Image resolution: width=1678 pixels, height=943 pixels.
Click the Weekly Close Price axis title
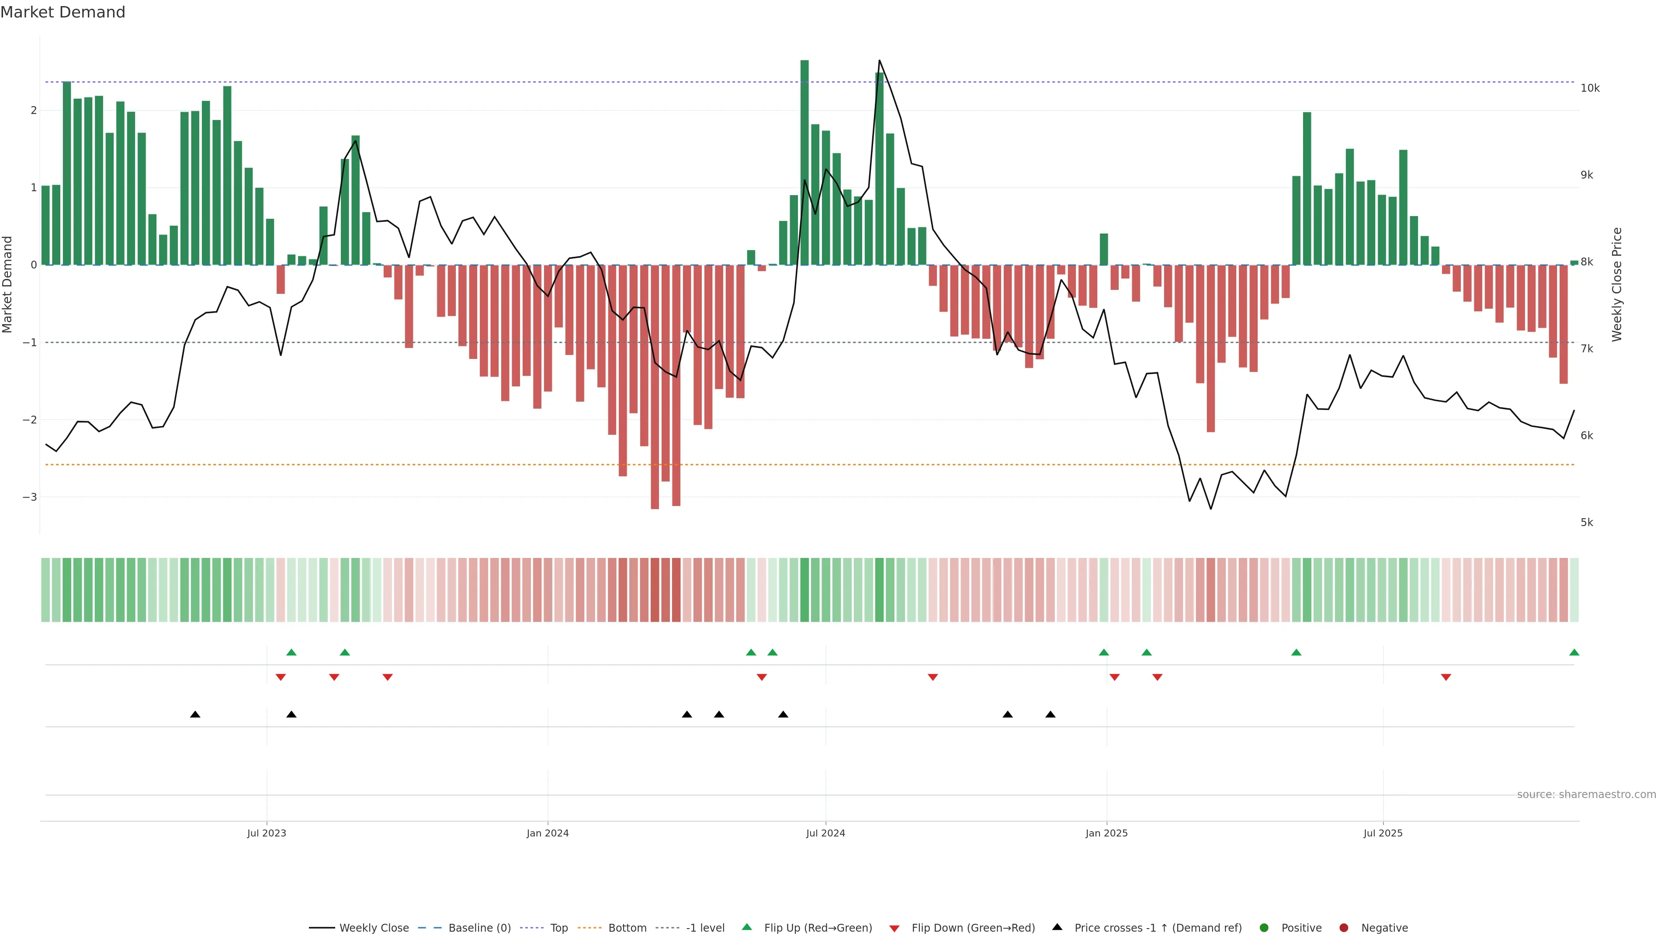pyautogui.click(x=1617, y=284)
